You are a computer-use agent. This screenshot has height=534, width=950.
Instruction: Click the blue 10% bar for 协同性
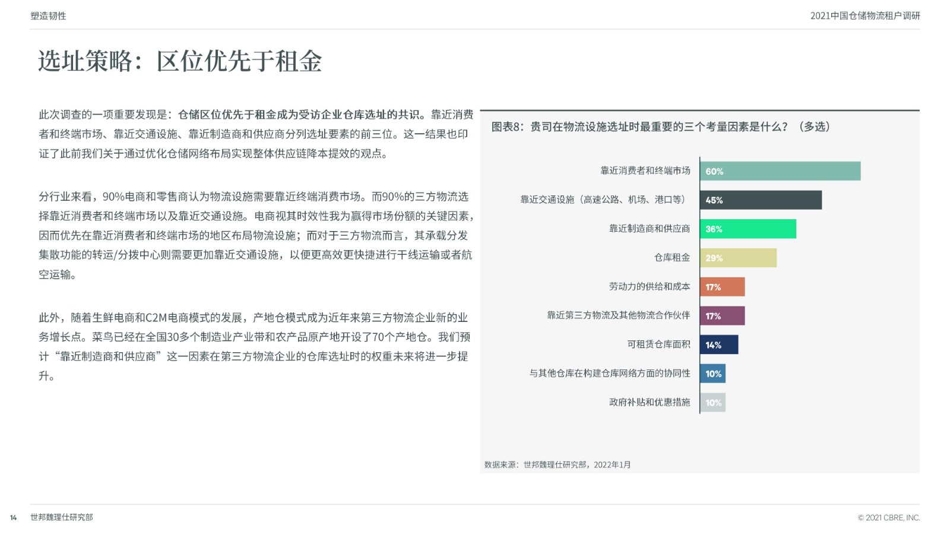pyautogui.click(x=713, y=374)
